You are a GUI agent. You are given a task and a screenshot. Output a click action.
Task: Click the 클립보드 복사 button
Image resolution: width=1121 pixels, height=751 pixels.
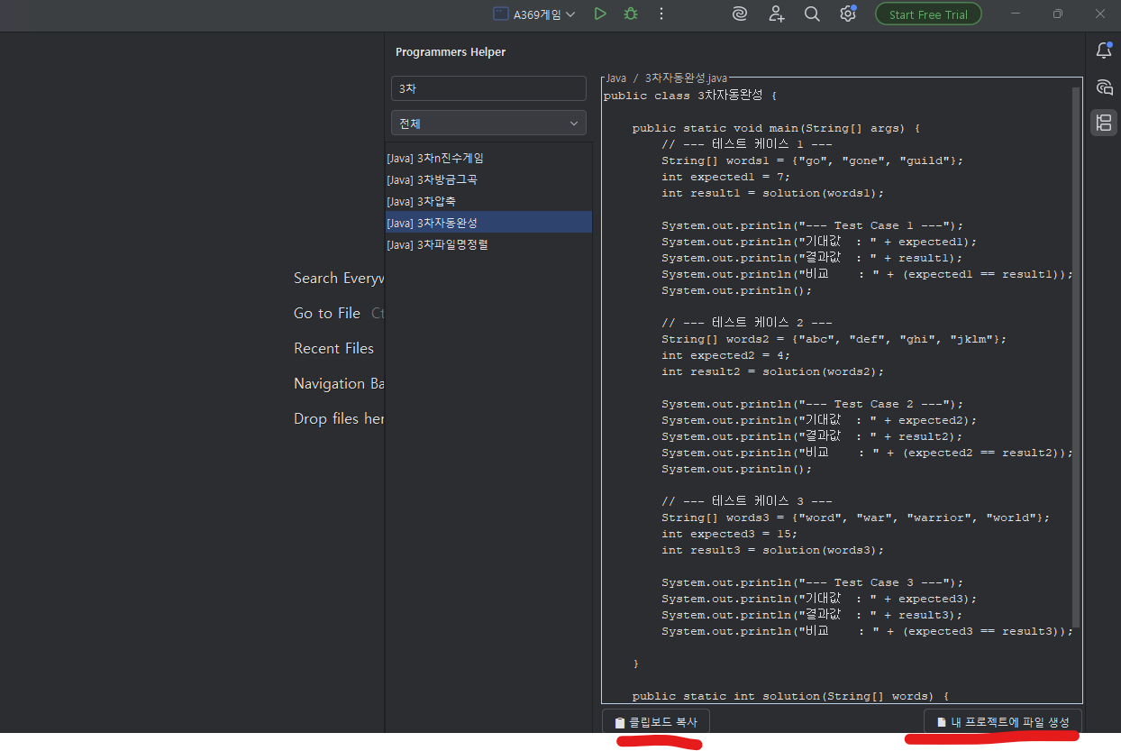point(655,722)
